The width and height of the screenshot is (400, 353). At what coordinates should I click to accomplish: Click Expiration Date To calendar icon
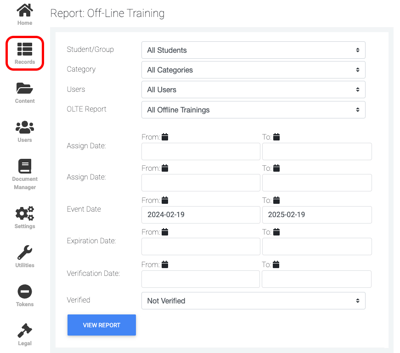pyautogui.click(x=276, y=232)
